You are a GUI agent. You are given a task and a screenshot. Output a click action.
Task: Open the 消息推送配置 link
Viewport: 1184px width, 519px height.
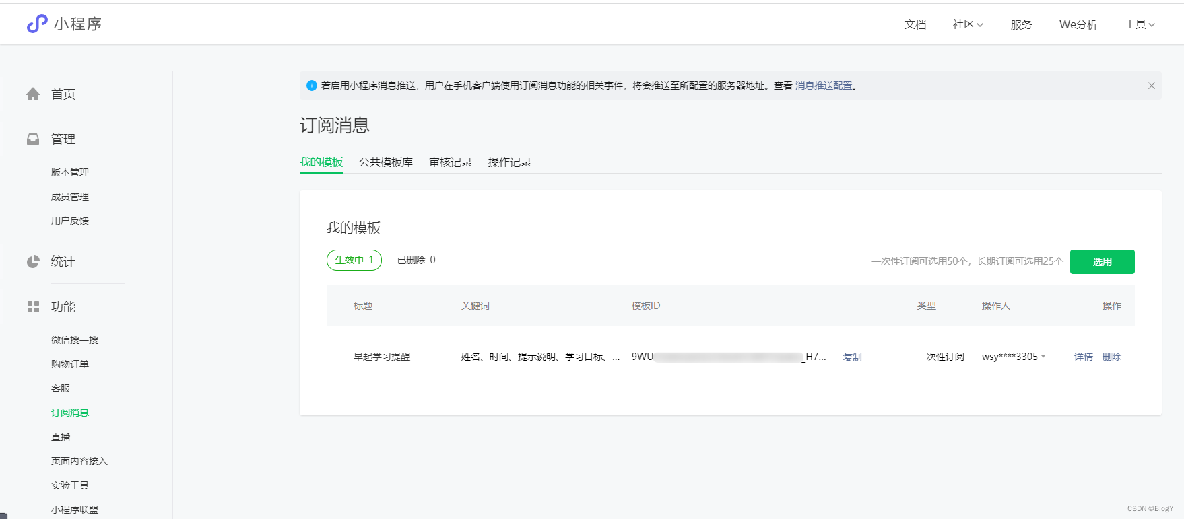824,85
